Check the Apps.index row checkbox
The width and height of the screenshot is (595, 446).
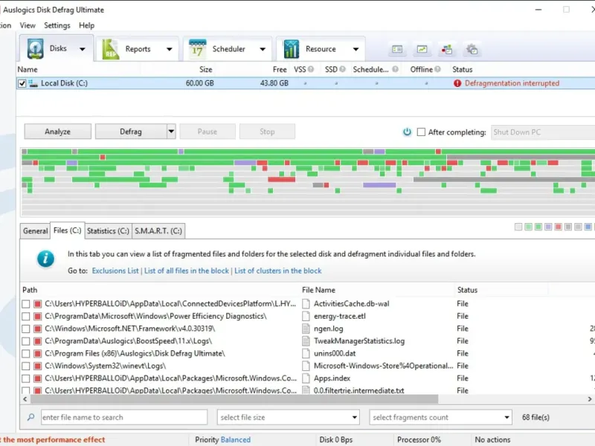pyautogui.click(x=26, y=378)
